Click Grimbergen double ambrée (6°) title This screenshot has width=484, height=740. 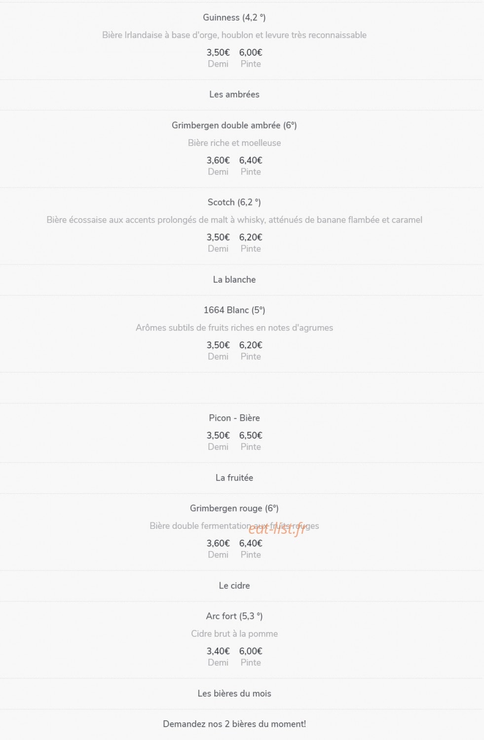pyautogui.click(x=234, y=125)
